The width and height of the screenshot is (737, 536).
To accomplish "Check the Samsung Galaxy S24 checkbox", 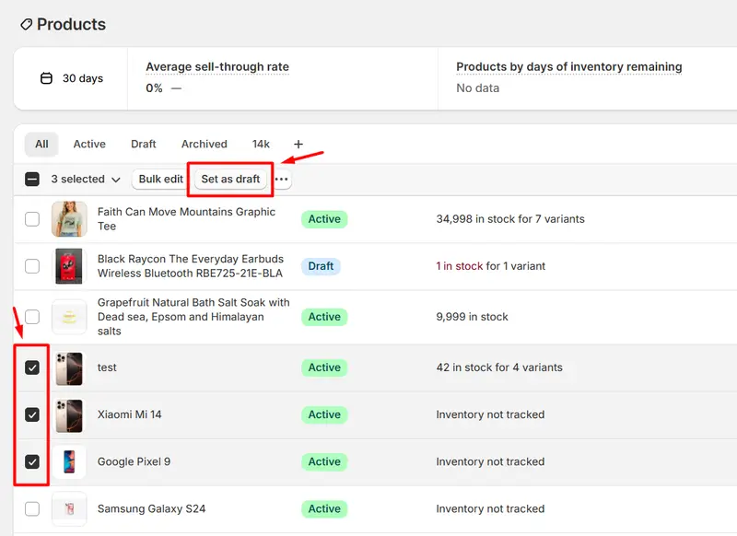I will click(x=31, y=508).
